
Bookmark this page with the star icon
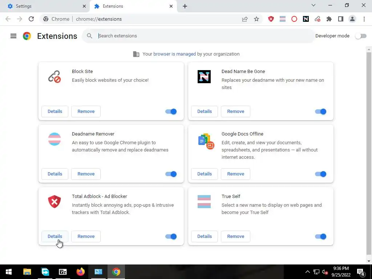click(x=256, y=19)
